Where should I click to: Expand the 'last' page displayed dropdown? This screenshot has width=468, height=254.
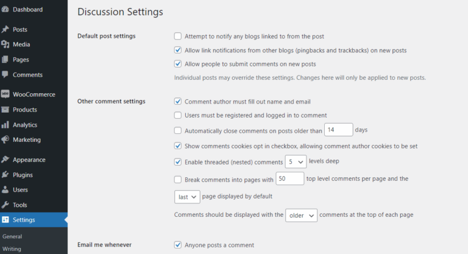[x=186, y=197]
